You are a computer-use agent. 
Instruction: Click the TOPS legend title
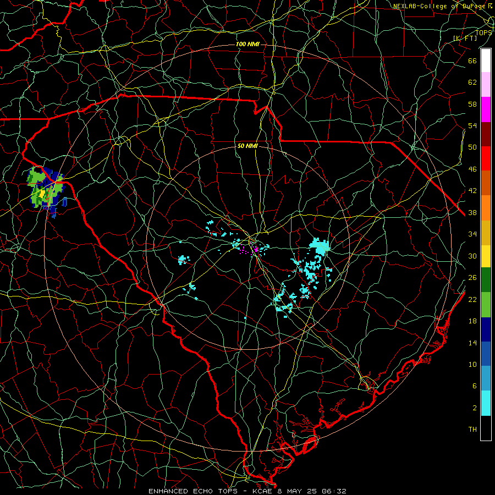pyautogui.click(x=483, y=32)
